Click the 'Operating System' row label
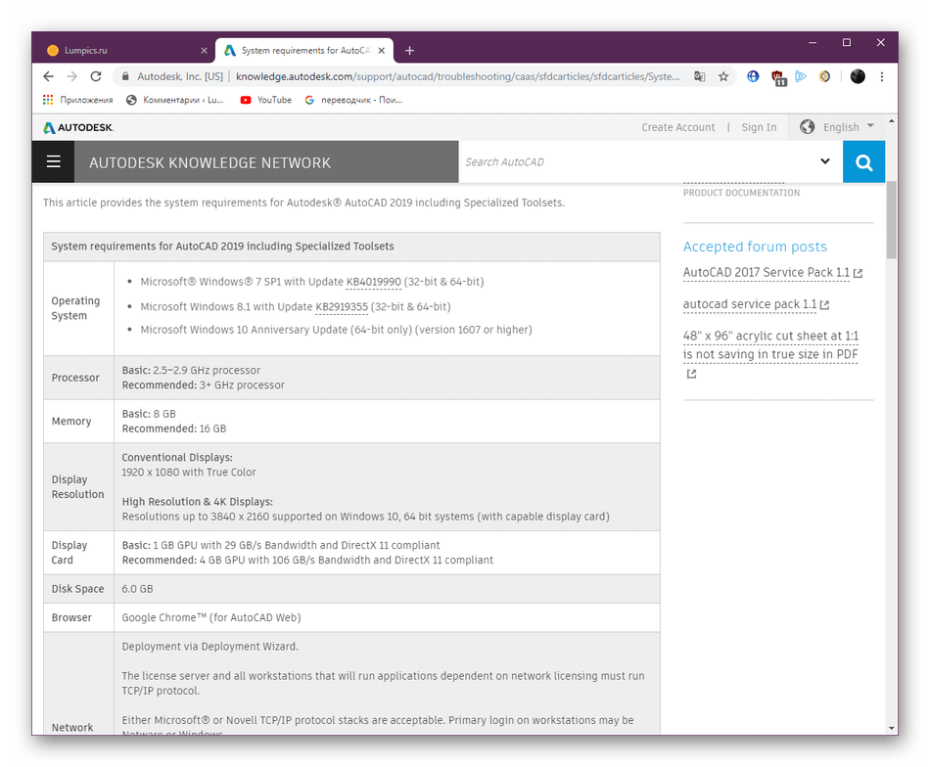 (x=75, y=308)
